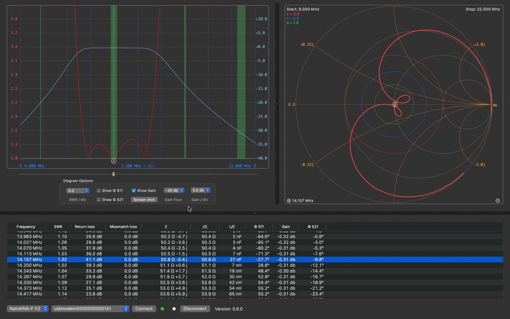This screenshot has width=510, height=319.
Task: Click the 22.000 MHz stop frequency label
Action: 243,166
